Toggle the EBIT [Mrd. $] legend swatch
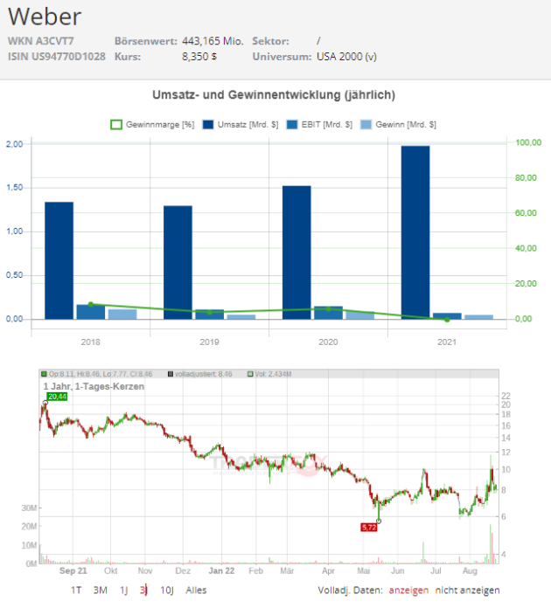Viewport: 551px width, 615px height. coord(292,125)
